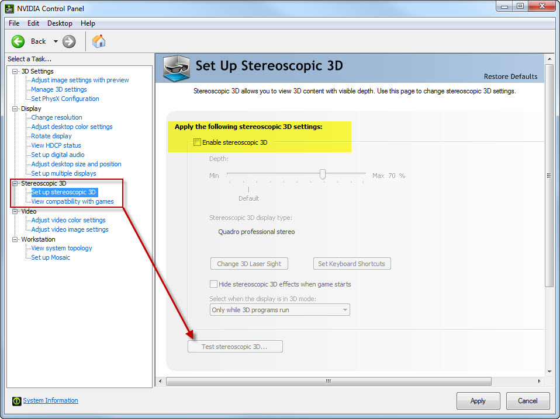Image resolution: width=560 pixels, height=419 pixels.
Task: Collapse the Stereoscopic 3D tree node
Action: tap(15, 183)
